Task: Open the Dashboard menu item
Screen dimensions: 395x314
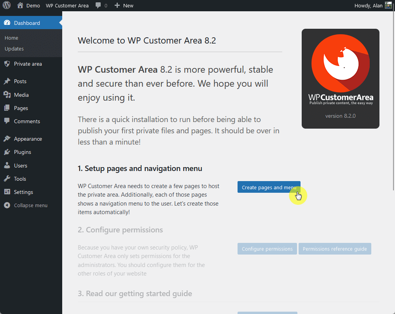Action: 31,23
